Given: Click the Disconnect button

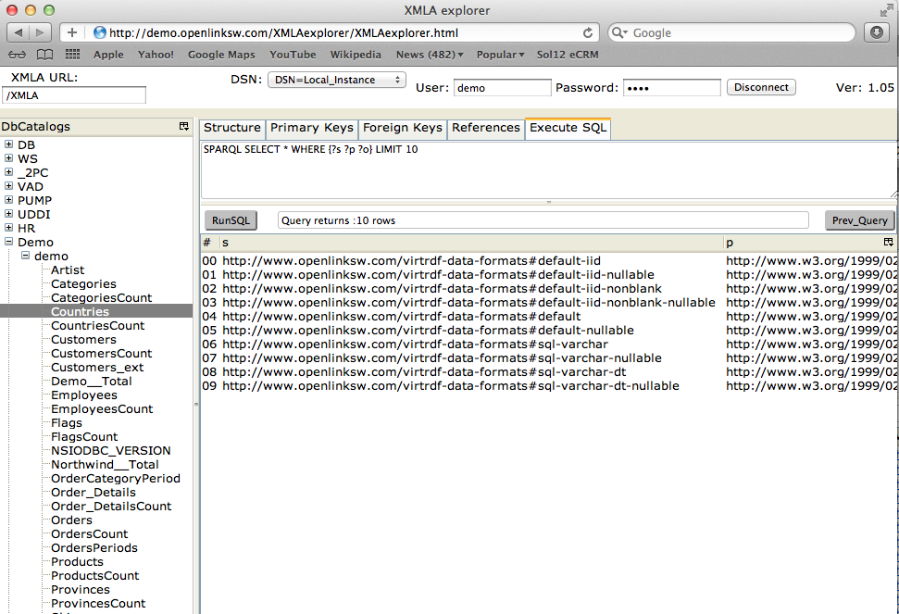Looking at the screenshot, I should pos(761,87).
